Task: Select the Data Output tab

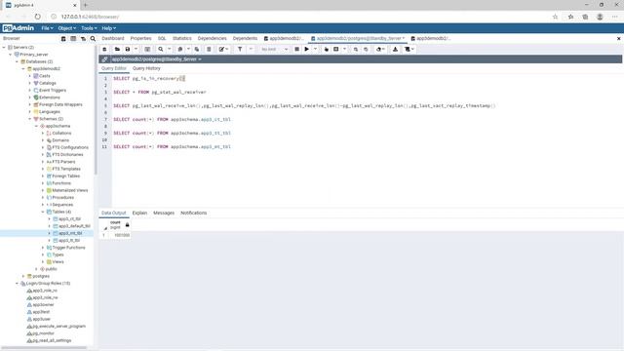Action: tap(113, 213)
